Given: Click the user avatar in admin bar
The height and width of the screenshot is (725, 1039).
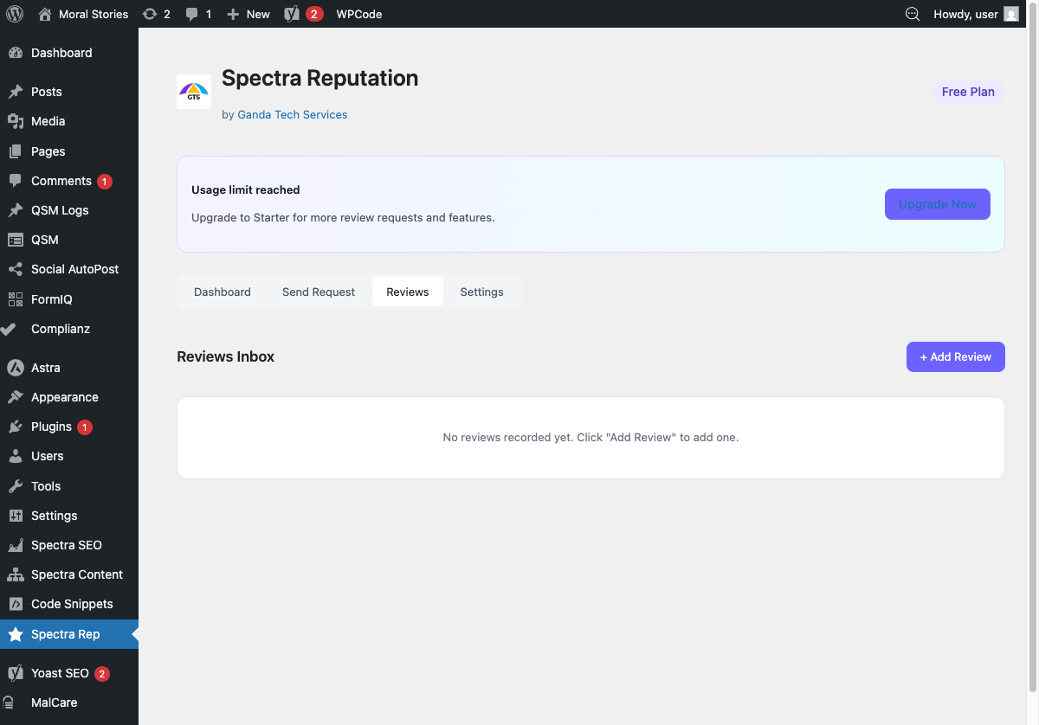Looking at the screenshot, I should (1011, 14).
